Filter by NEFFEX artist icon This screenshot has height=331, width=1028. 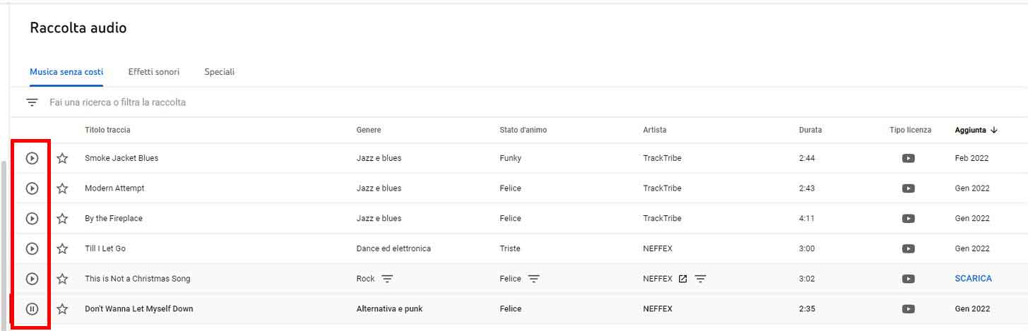tap(700, 279)
